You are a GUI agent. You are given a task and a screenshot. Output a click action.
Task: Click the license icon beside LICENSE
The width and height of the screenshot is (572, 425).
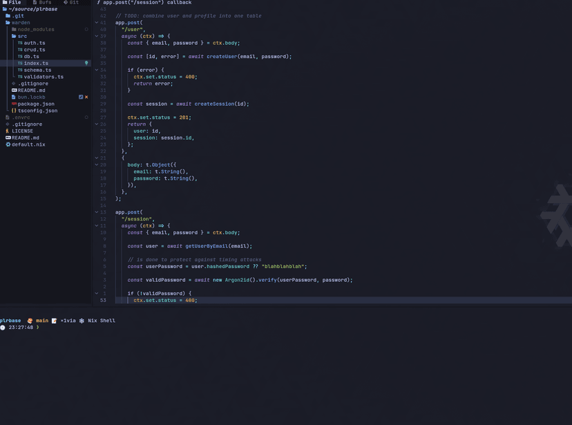8,131
